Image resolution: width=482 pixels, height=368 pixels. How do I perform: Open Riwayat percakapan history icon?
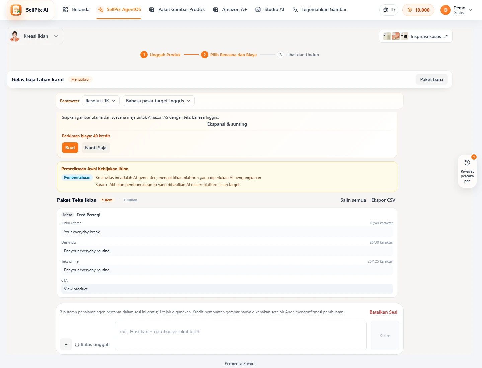[x=467, y=163]
